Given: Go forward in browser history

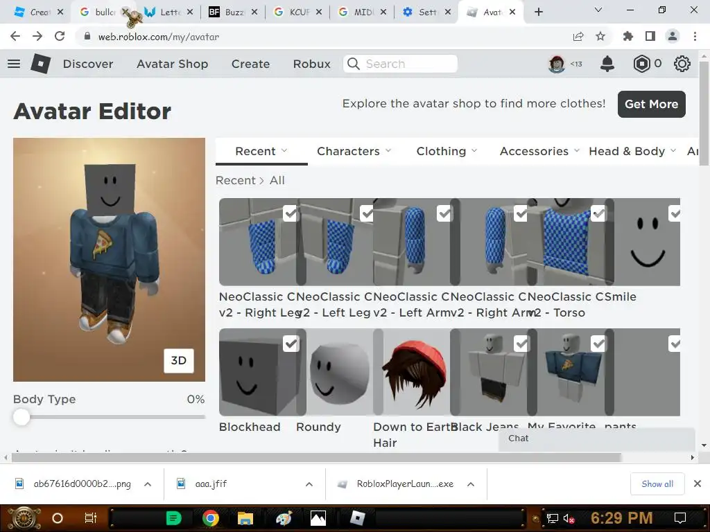Looking at the screenshot, I should [x=37, y=36].
